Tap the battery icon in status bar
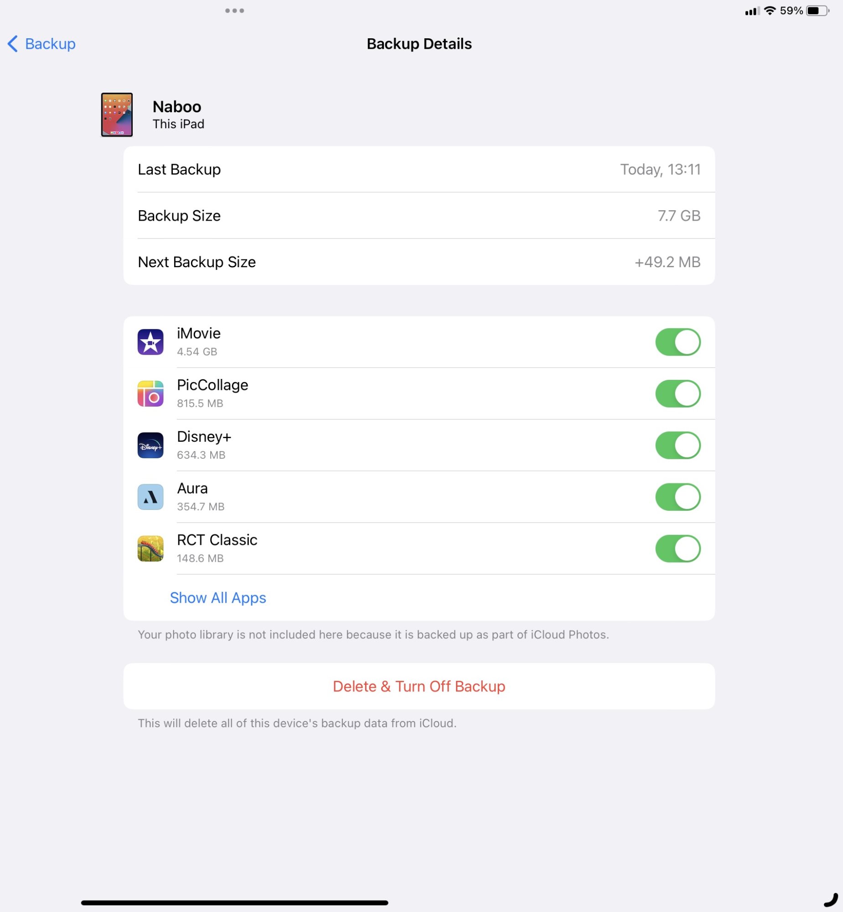843x912 pixels. (x=817, y=10)
